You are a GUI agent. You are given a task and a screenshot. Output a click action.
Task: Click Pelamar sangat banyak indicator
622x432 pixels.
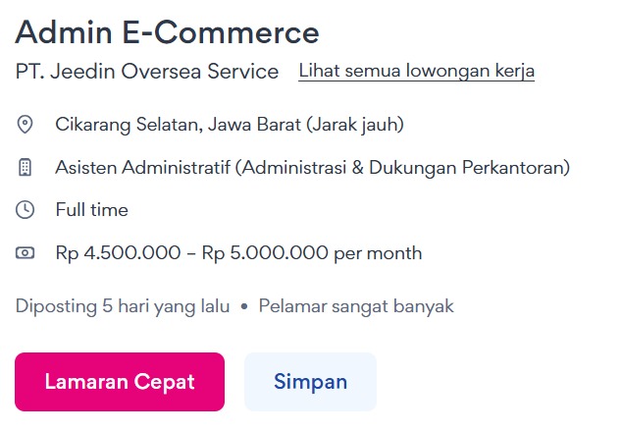356,306
